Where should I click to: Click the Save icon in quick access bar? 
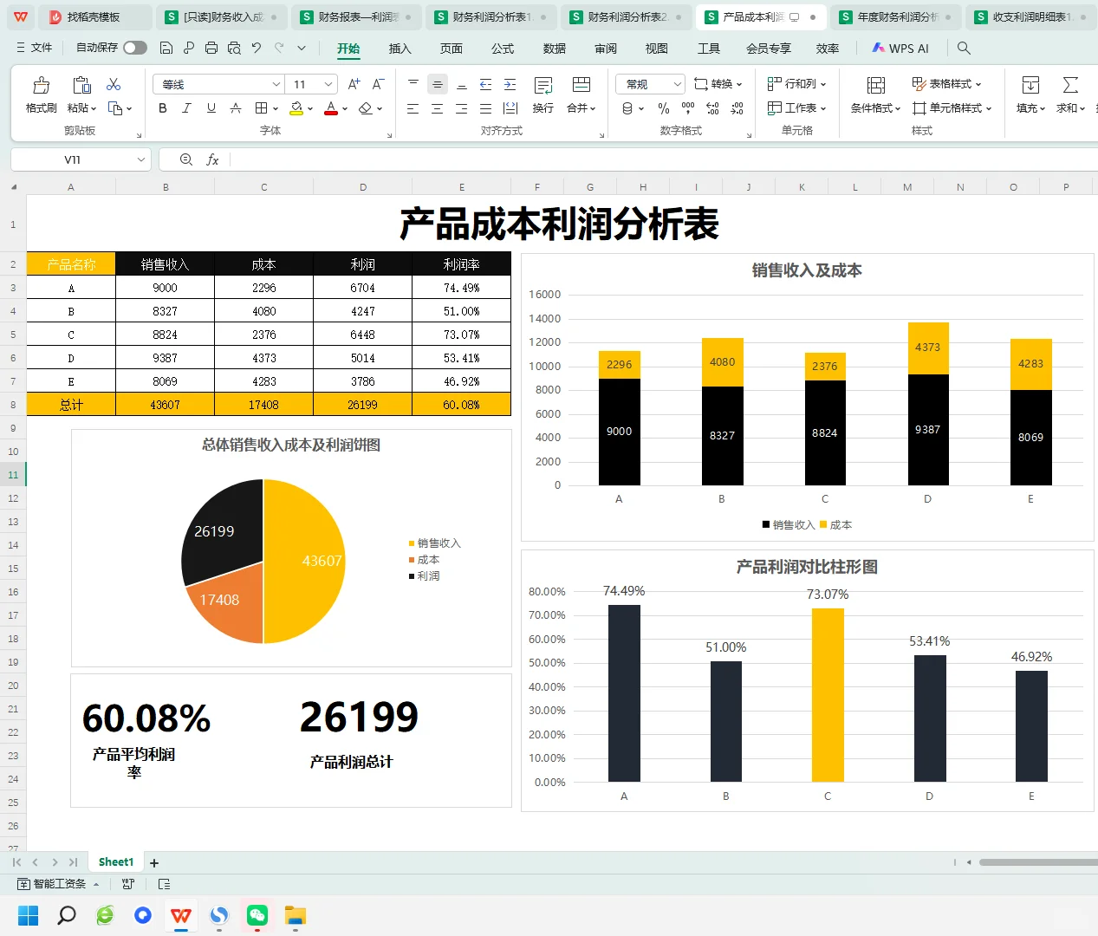pos(166,49)
